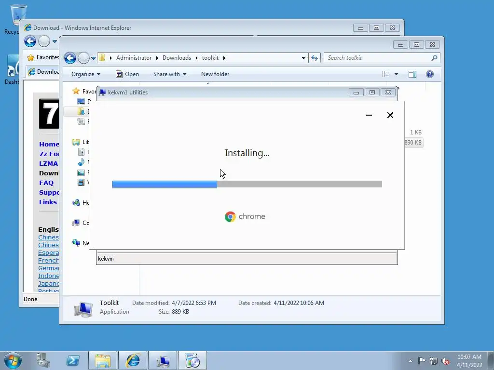The width and height of the screenshot is (494, 370).
Task: Select the Downloads breadcrumb
Action: coord(177,58)
